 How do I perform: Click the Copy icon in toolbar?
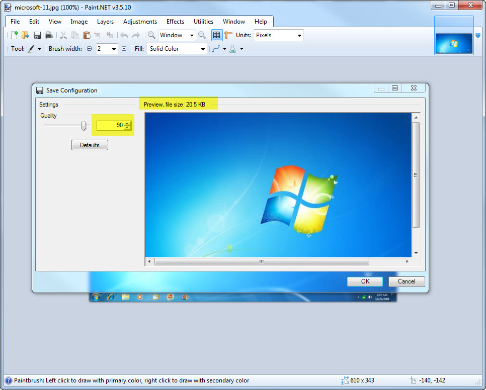tap(75, 35)
